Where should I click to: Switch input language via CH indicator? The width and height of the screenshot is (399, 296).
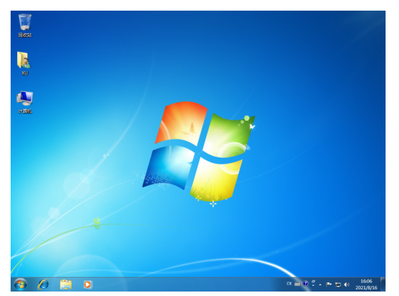pyautogui.click(x=289, y=284)
